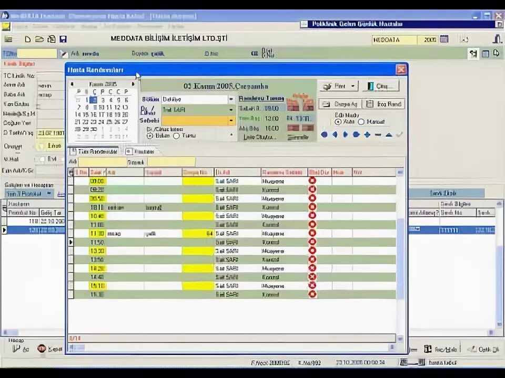
Task: Click the rightmost button in background bottom bar
Action: click(484, 349)
